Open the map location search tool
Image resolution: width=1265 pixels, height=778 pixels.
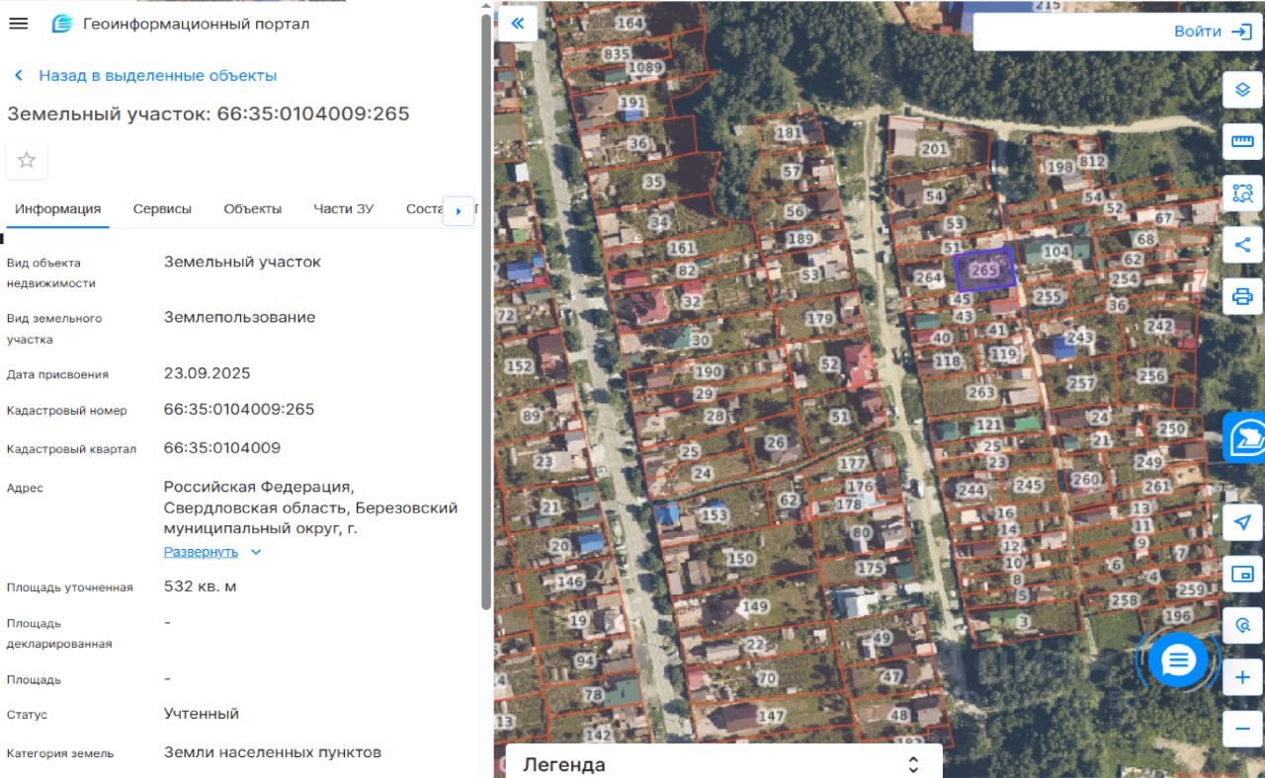(x=1243, y=625)
